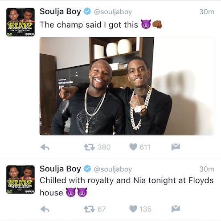Open the attached photo of two men
The height and width of the screenshot is (221, 221).
tap(127, 86)
